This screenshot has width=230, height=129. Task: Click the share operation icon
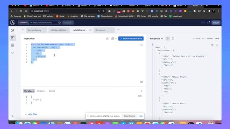tap(107, 39)
